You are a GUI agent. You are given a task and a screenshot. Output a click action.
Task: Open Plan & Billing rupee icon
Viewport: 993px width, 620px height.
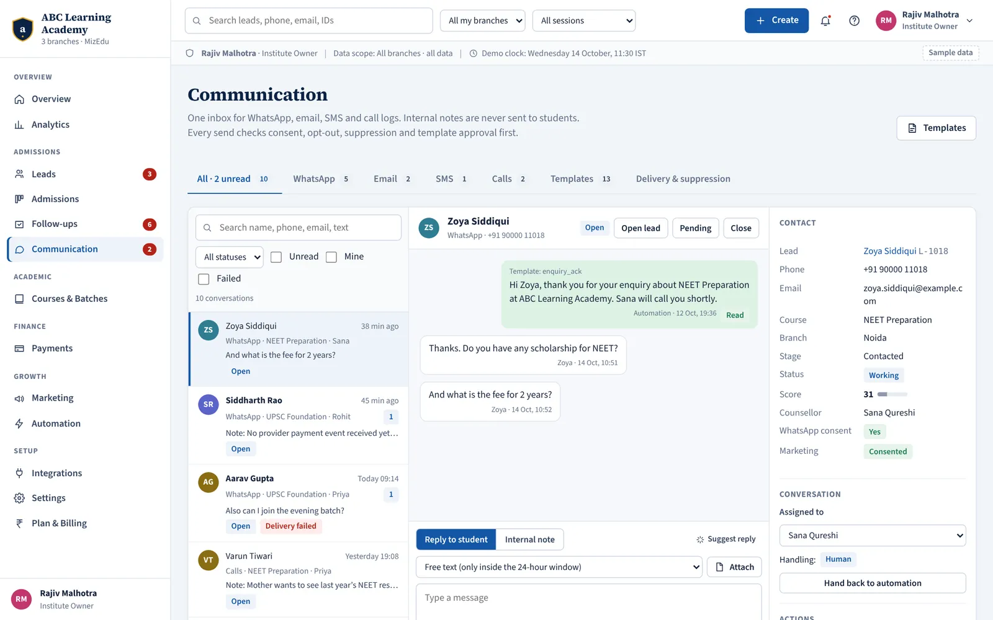(19, 523)
